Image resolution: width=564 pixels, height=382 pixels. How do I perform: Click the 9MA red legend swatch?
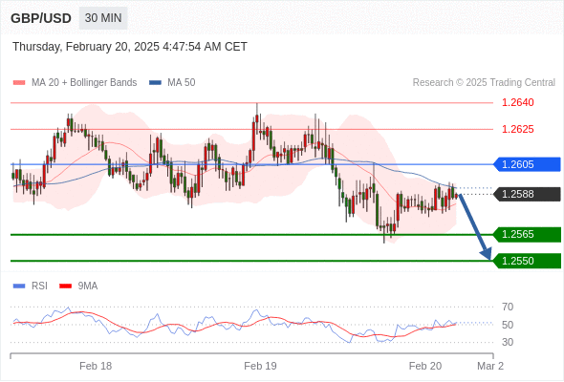pos(65,286)
